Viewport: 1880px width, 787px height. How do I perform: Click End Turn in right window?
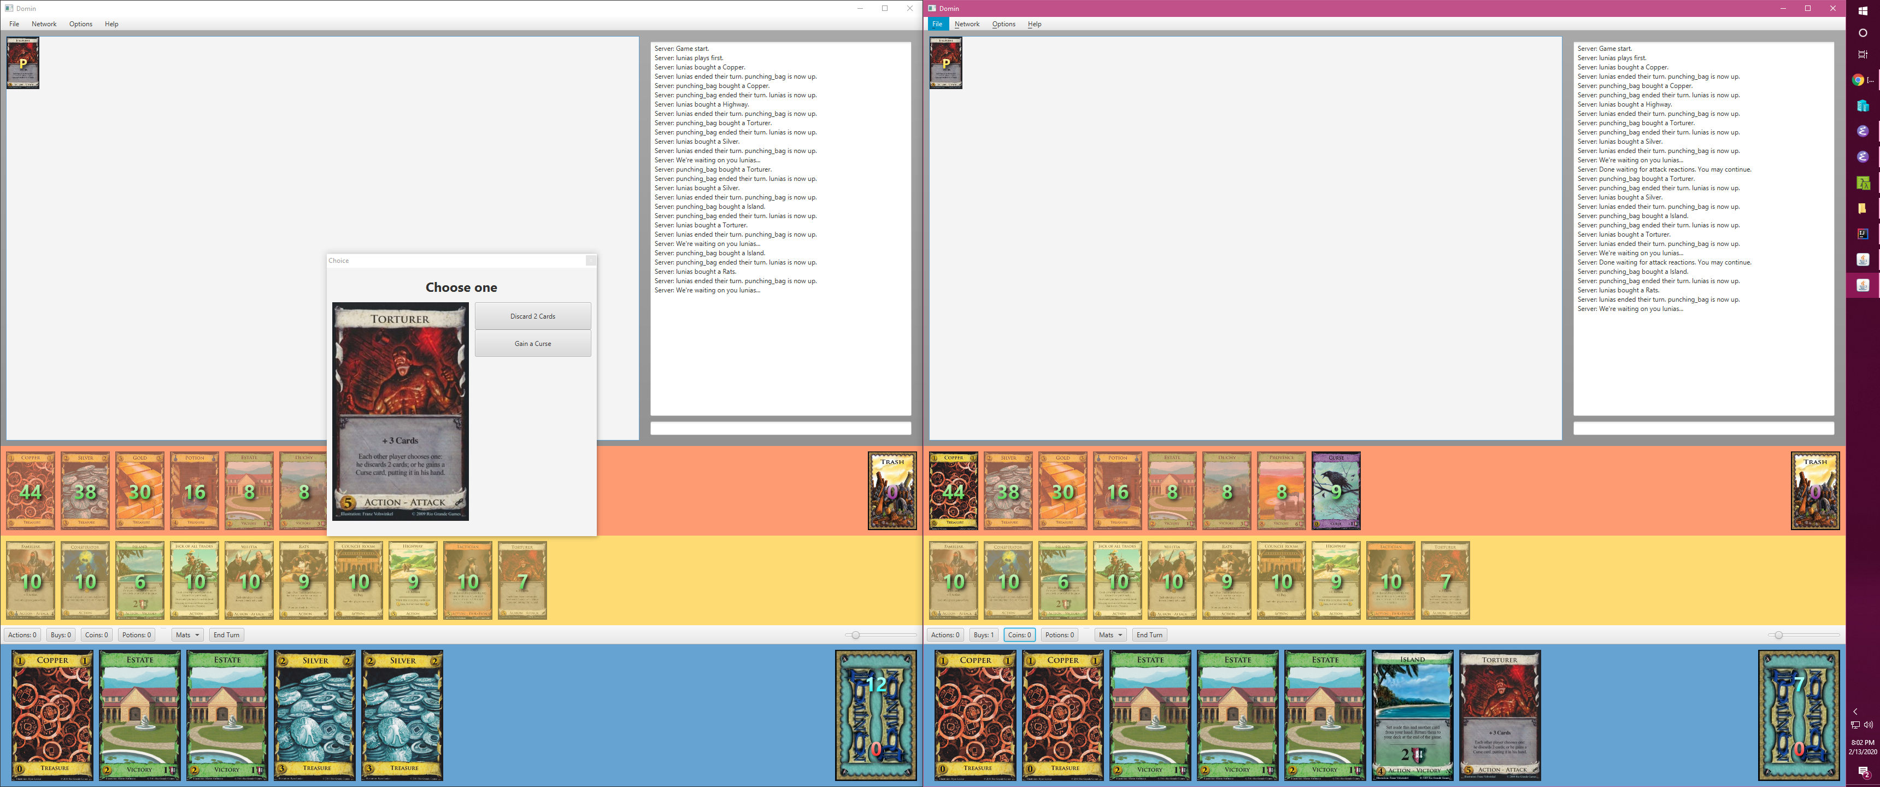click(1149, 635)
